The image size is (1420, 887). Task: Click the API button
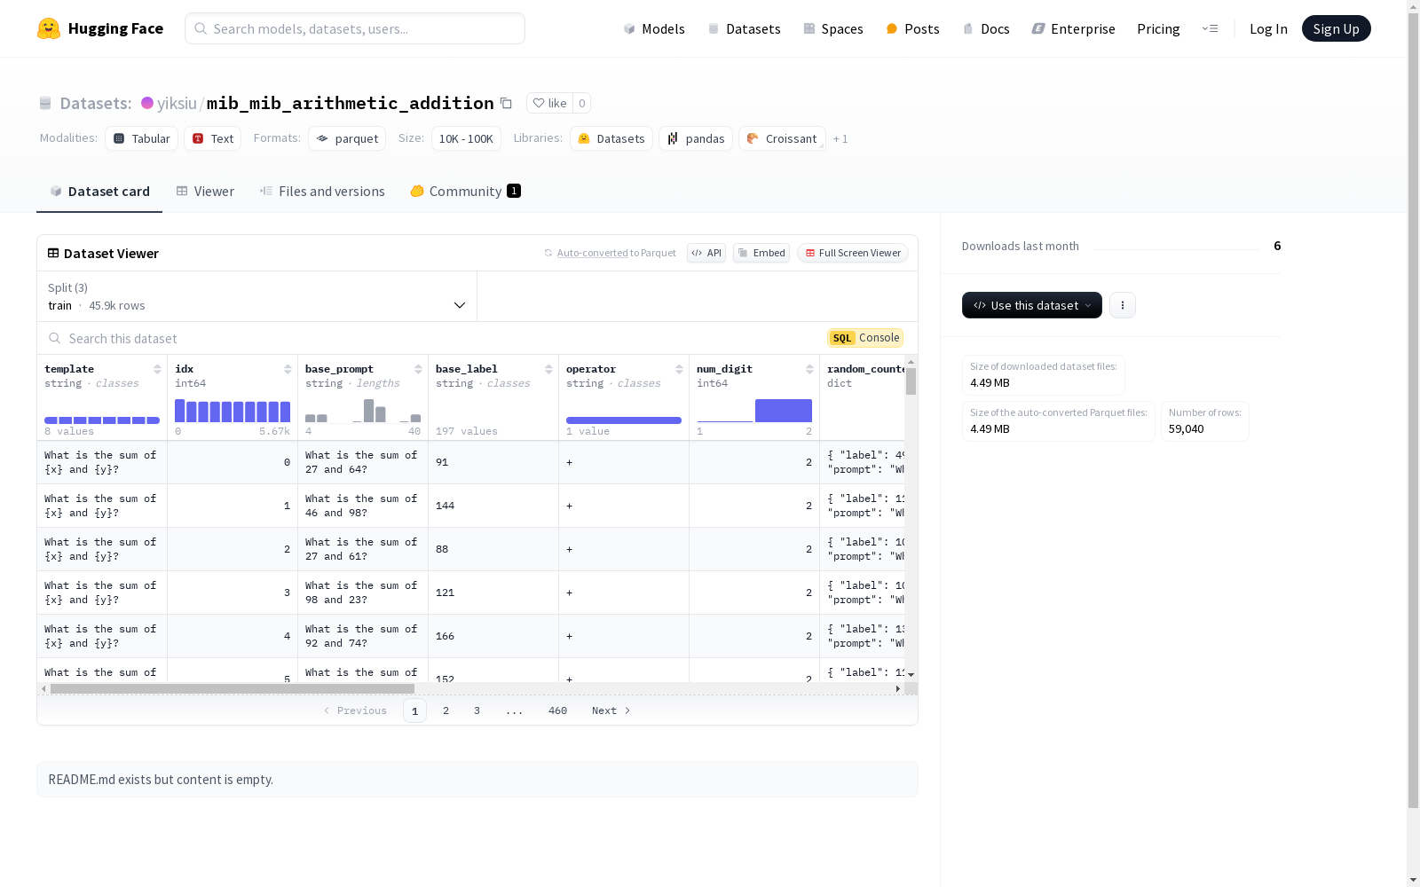[706, 253]
